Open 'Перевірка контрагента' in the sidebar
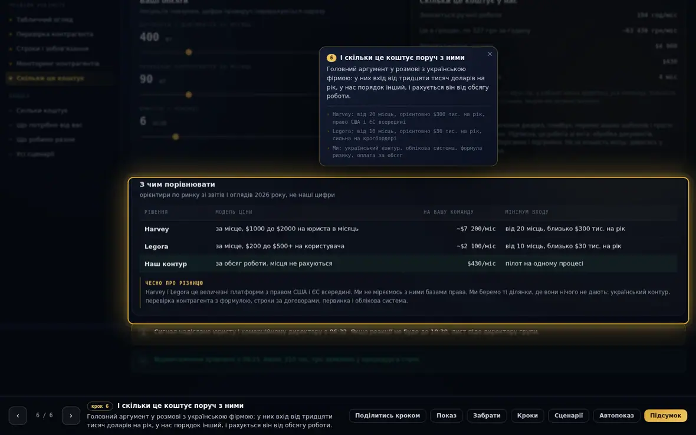This screenshot has width=696, height=435. click(55, 34)
